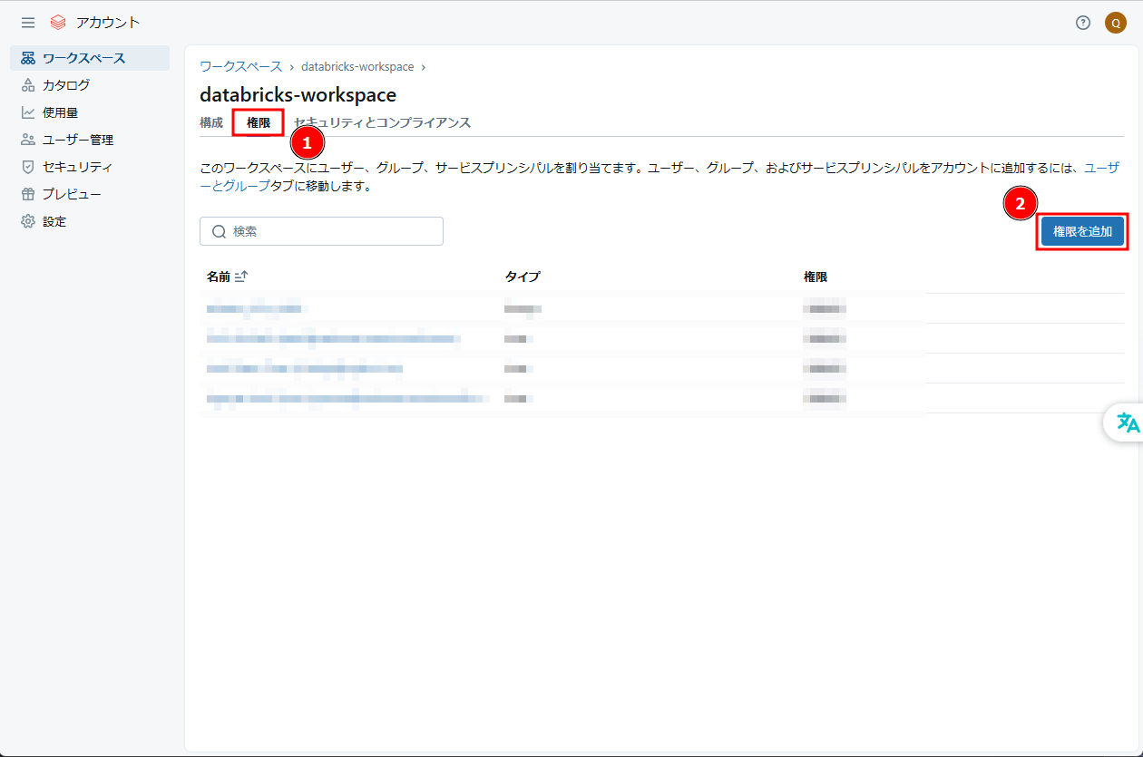Open the user avatar Q menu
This screenshot has height=757, width=1143.
(x=1116, y=23)
